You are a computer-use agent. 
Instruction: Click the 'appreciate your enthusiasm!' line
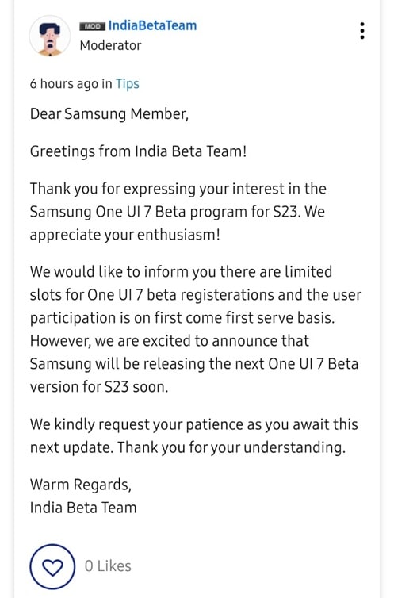coord(125,235)
